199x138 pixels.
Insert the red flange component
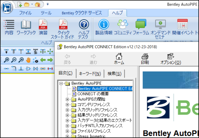coord(50,69)
